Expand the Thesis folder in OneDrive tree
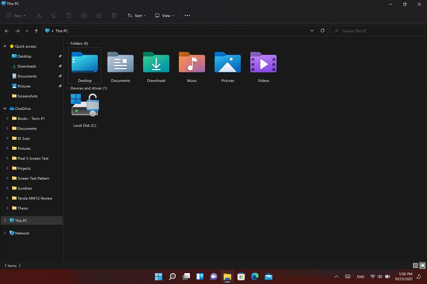 [7, 208]
